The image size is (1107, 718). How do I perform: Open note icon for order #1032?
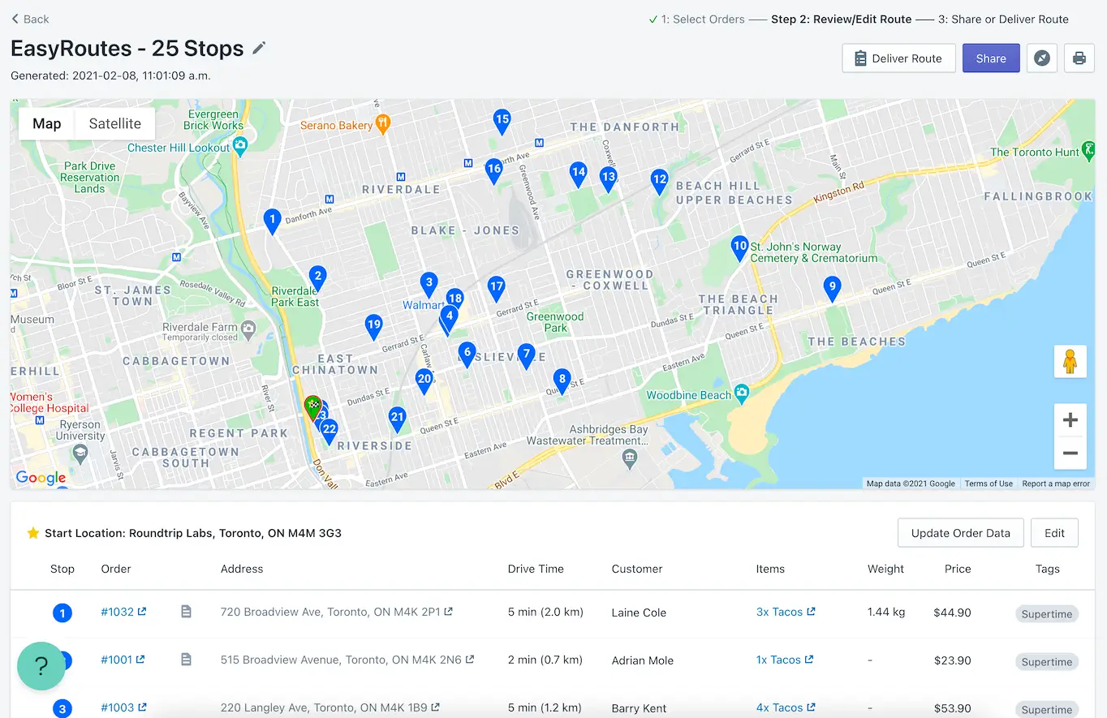[186, 612]
